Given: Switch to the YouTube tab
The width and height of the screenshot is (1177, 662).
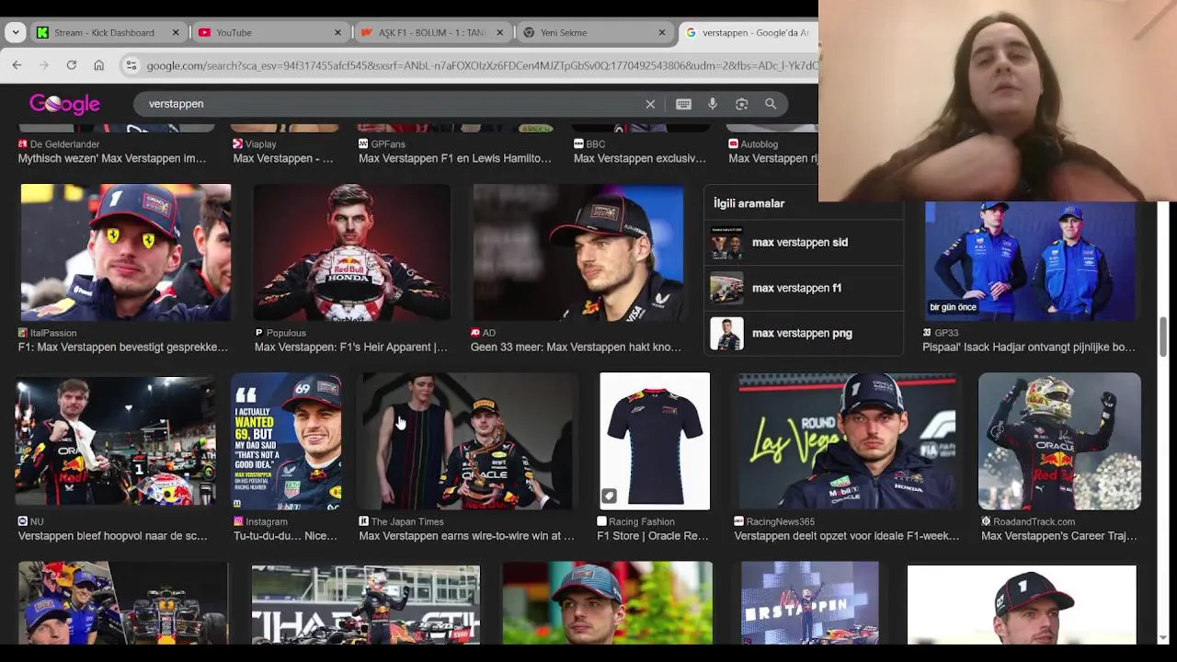Looking at the screenshot, I should click(x=269, y=32).
